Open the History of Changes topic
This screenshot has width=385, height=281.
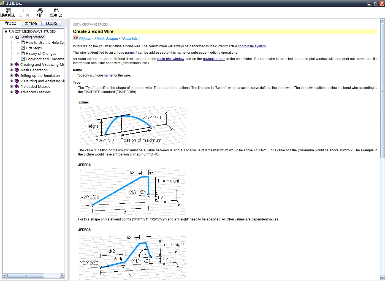[x=41, y=54]
